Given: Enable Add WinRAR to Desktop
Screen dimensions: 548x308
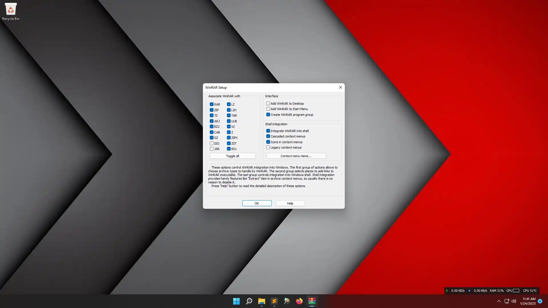Looking at the screenshot, I should coord(268,104).
